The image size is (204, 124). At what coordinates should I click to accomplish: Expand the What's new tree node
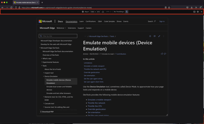(x=42, y=59)
